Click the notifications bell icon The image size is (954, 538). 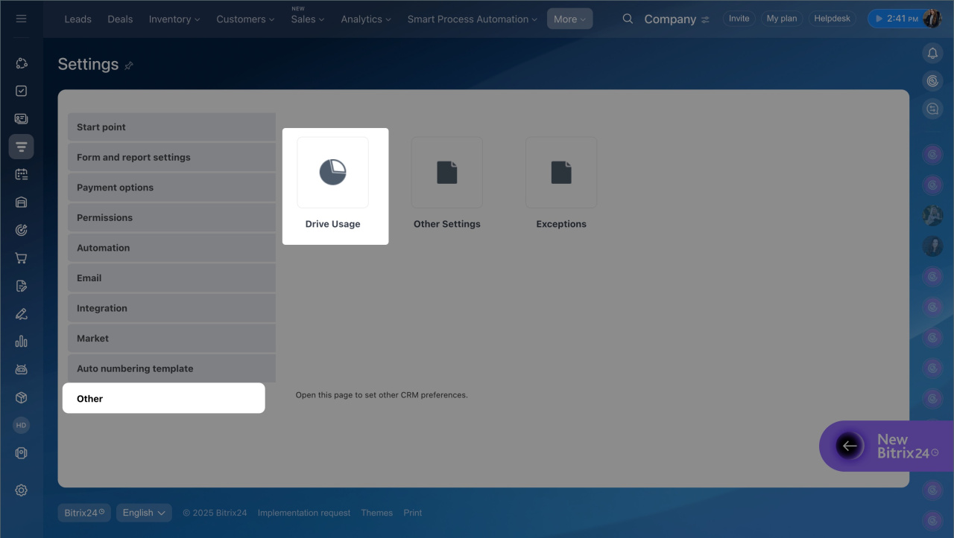coord(932,53)
